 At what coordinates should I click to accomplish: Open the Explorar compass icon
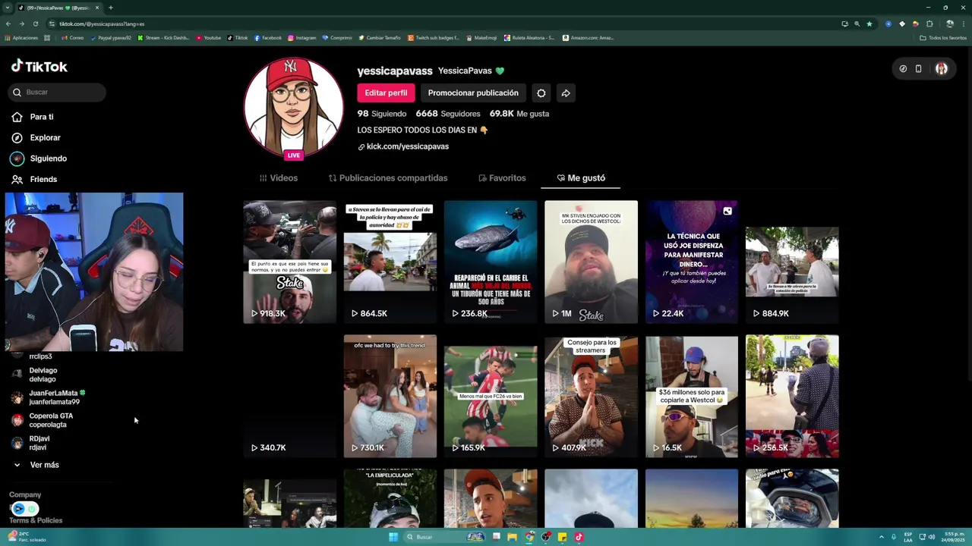[17, 138]
